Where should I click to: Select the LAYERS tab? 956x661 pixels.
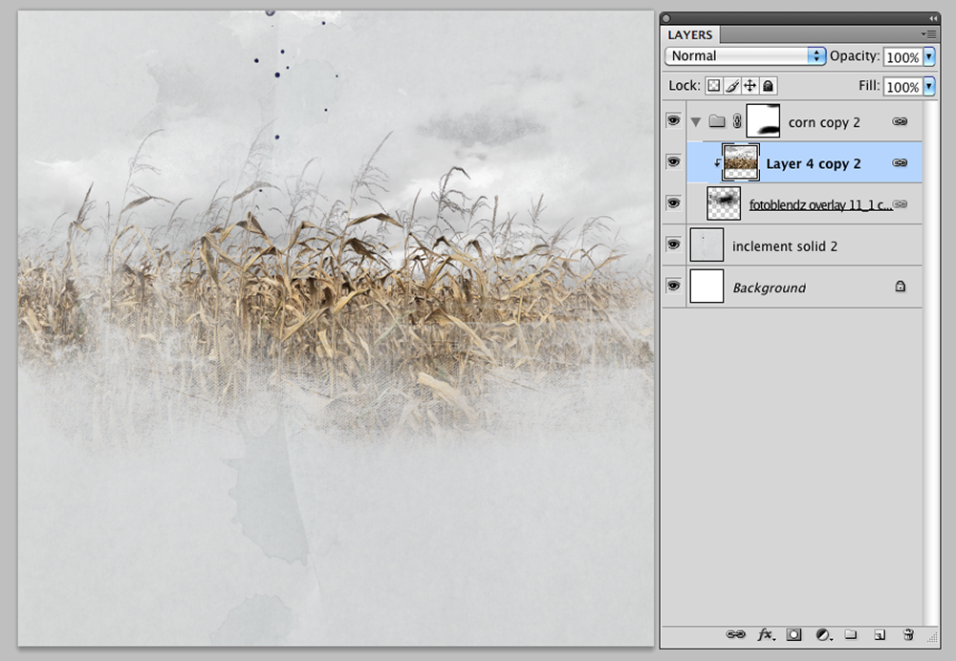[x=690, y=34]
